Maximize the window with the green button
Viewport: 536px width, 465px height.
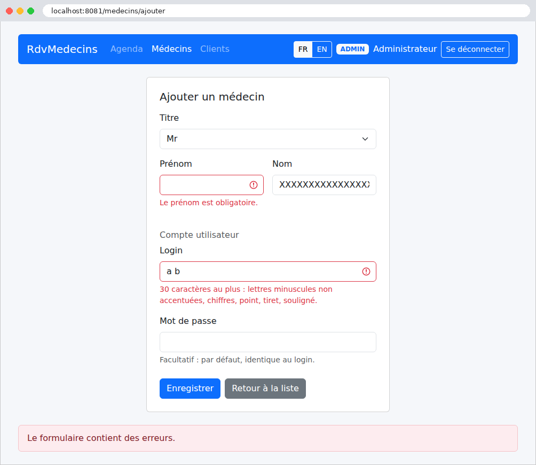pos(31,11)
